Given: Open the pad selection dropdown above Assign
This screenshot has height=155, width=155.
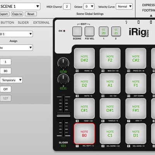Looking at the screenshot, I should tap(16, 34).
